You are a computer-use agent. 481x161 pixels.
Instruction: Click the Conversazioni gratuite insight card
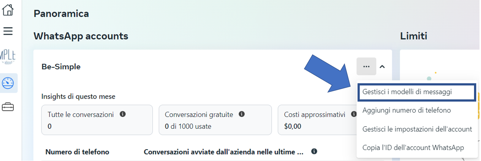point(215,120)
